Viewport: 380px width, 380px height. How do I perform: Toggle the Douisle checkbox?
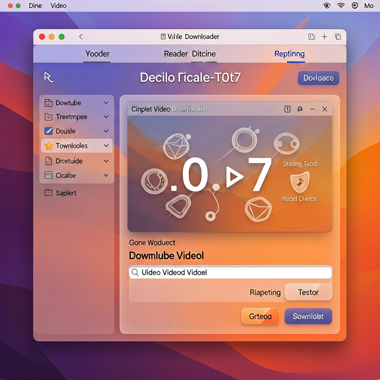point(49,131)
